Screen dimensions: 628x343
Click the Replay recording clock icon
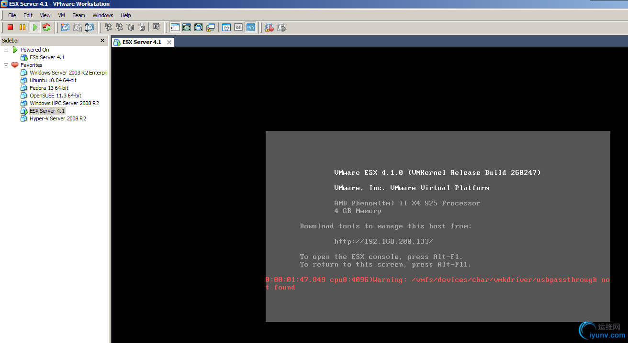(x=281, y=27)
